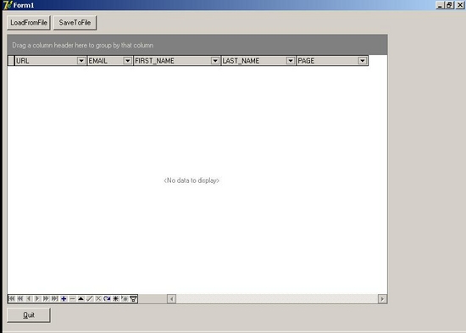The image size is (466, 333).
Task: Go to the last record in navigator
Action: 55,298
